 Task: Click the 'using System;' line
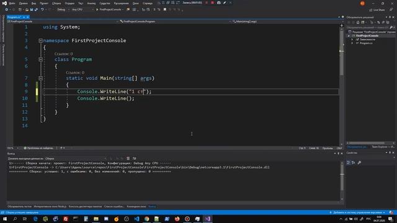click(x=61, y=27)
